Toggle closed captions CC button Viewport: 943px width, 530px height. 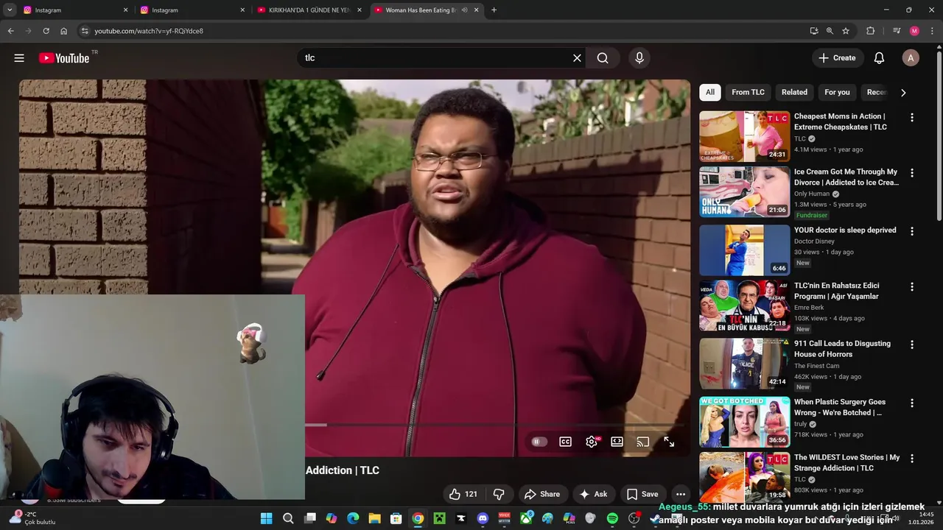[x=565, y=442]
